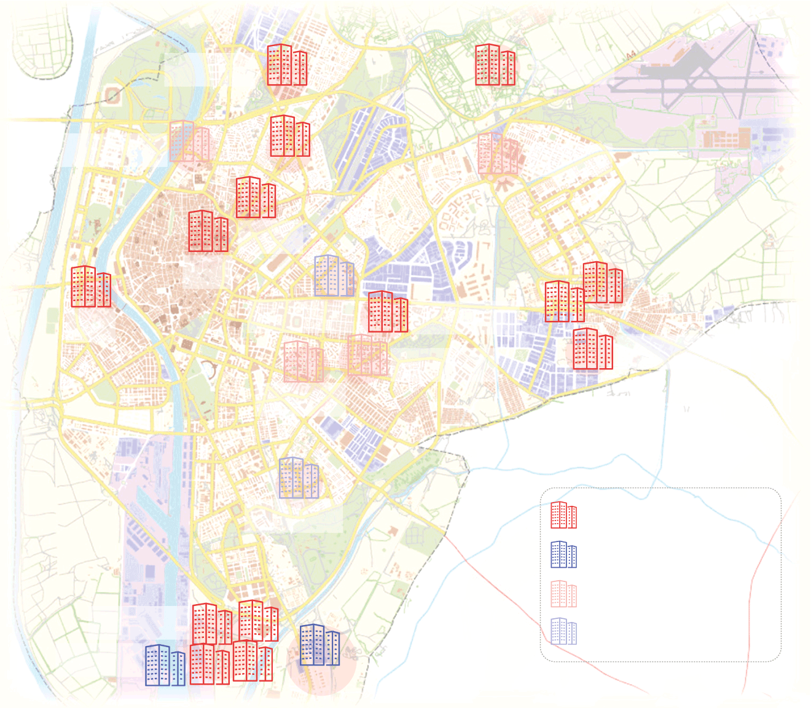Image resolution: width=811 pixels, height=708 pixels.
Task: Click the red building icon in the legend
Action: [563, 515]
